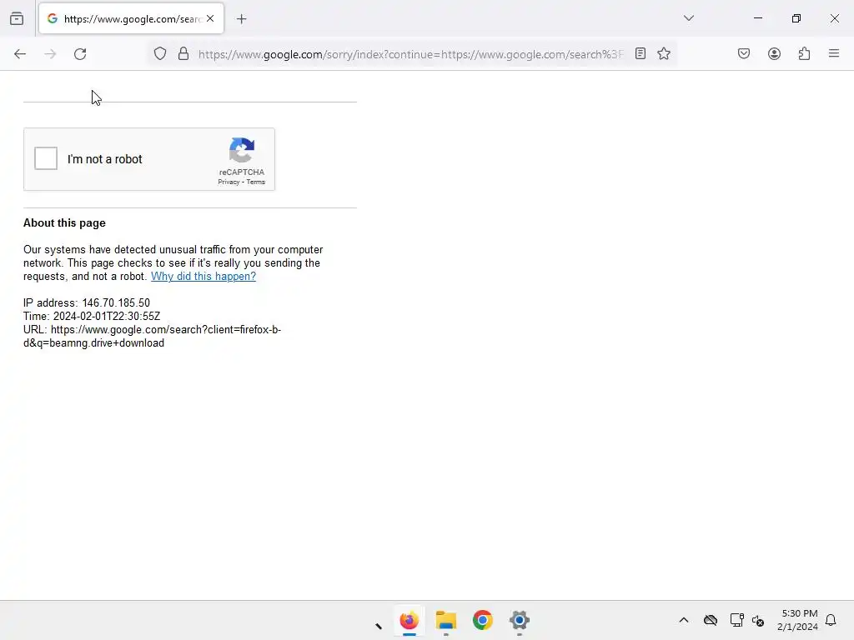This screenshot has height=640, width=854.
Task: Show site security padlock info
Action: [x=183, y=53]
